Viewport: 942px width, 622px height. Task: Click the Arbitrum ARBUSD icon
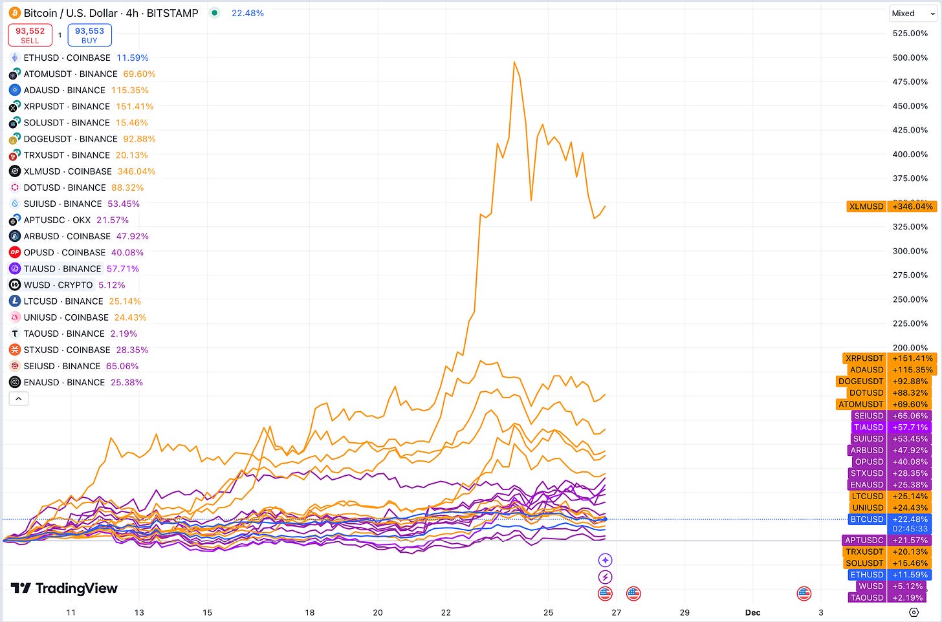point(15,236)
